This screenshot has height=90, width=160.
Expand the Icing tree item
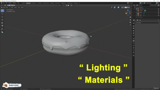136,14
